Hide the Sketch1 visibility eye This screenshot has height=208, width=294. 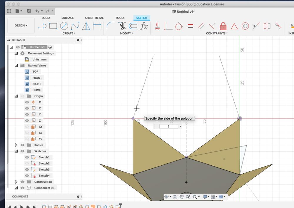[27, 157]
